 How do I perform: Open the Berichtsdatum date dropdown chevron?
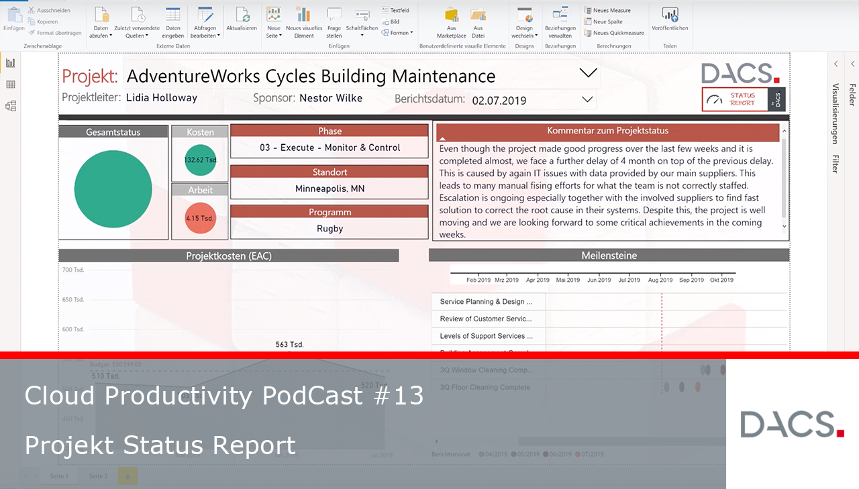click(x=587, y=99)
